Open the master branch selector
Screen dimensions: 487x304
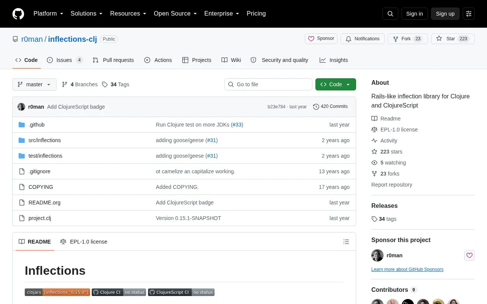[34, 84]
